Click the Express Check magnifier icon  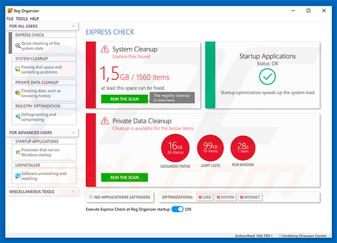[x=17, y=45]
